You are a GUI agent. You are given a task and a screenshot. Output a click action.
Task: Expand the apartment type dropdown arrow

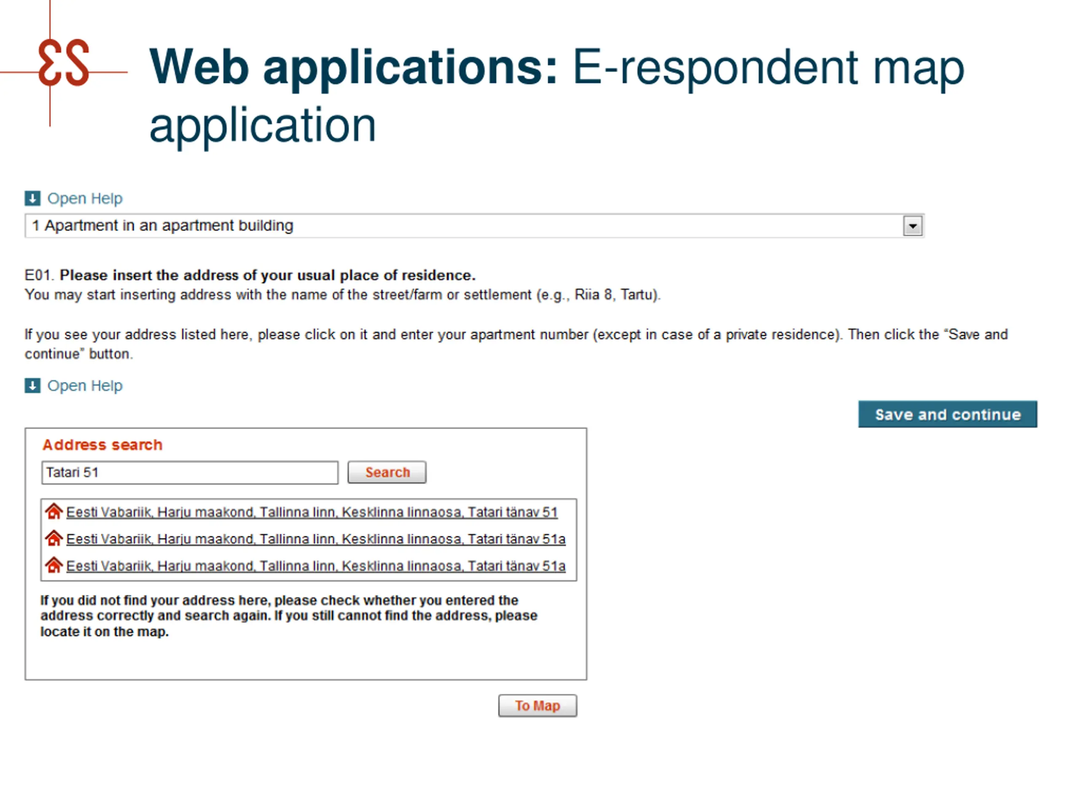[913, 226]
